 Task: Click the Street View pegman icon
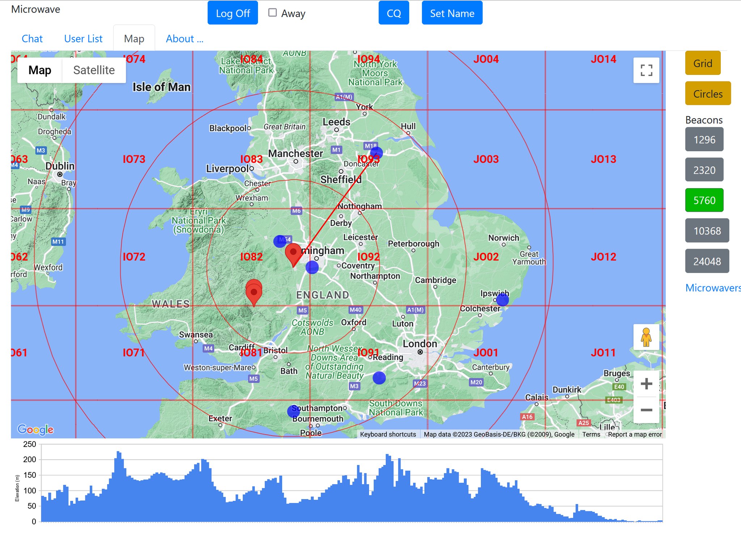[646, 337]
